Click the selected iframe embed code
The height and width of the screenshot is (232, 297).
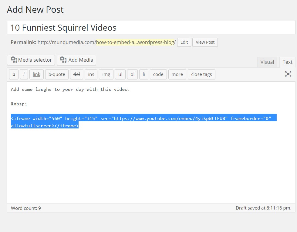click(143, 122)
